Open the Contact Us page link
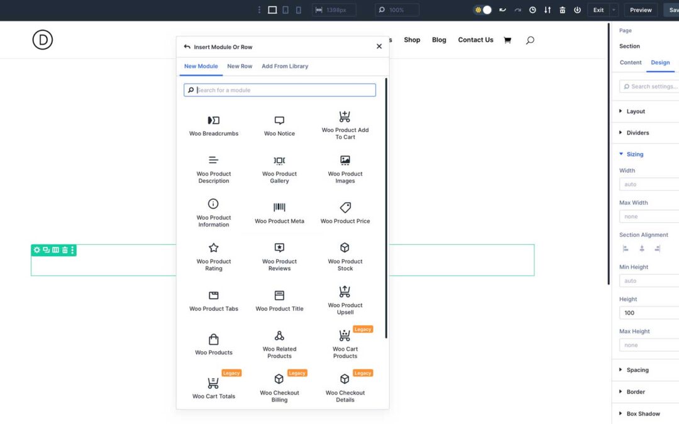The width and height of the screenshot is (679, 424). pos(475,40)
